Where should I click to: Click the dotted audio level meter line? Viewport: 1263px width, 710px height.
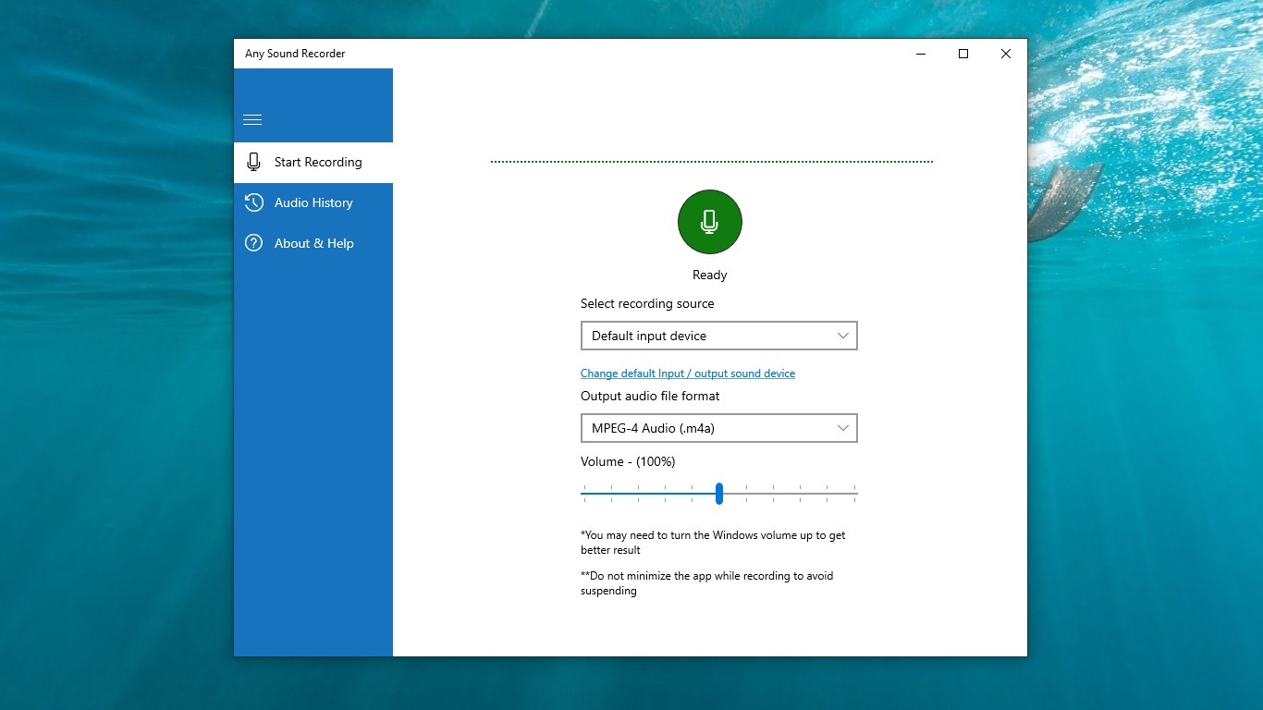[x=709, y=159]
